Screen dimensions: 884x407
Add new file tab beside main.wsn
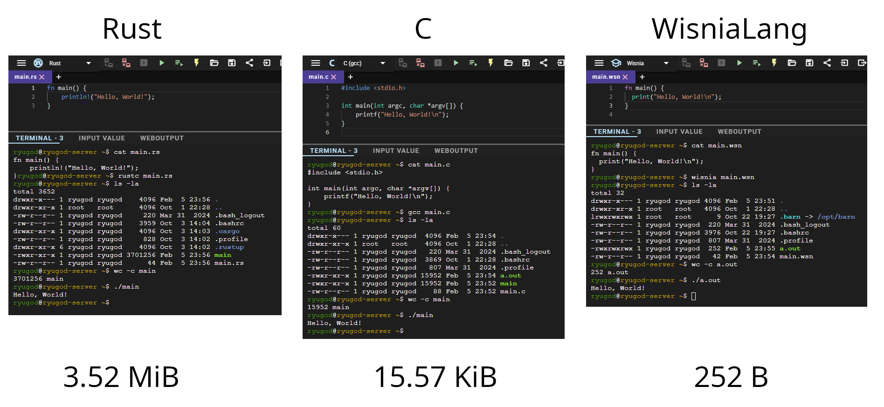tap(642, 77)
